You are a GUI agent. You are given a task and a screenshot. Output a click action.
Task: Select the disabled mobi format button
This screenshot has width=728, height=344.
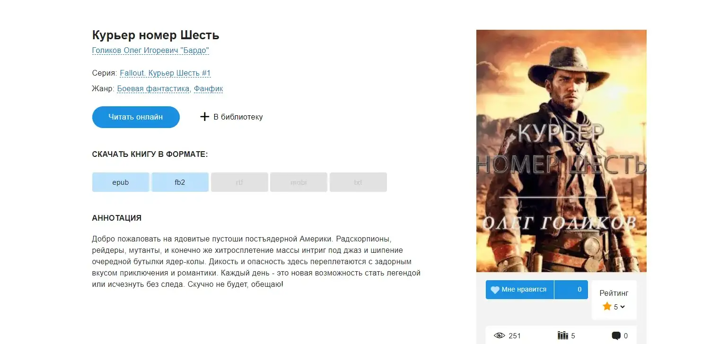coord(298,182)
